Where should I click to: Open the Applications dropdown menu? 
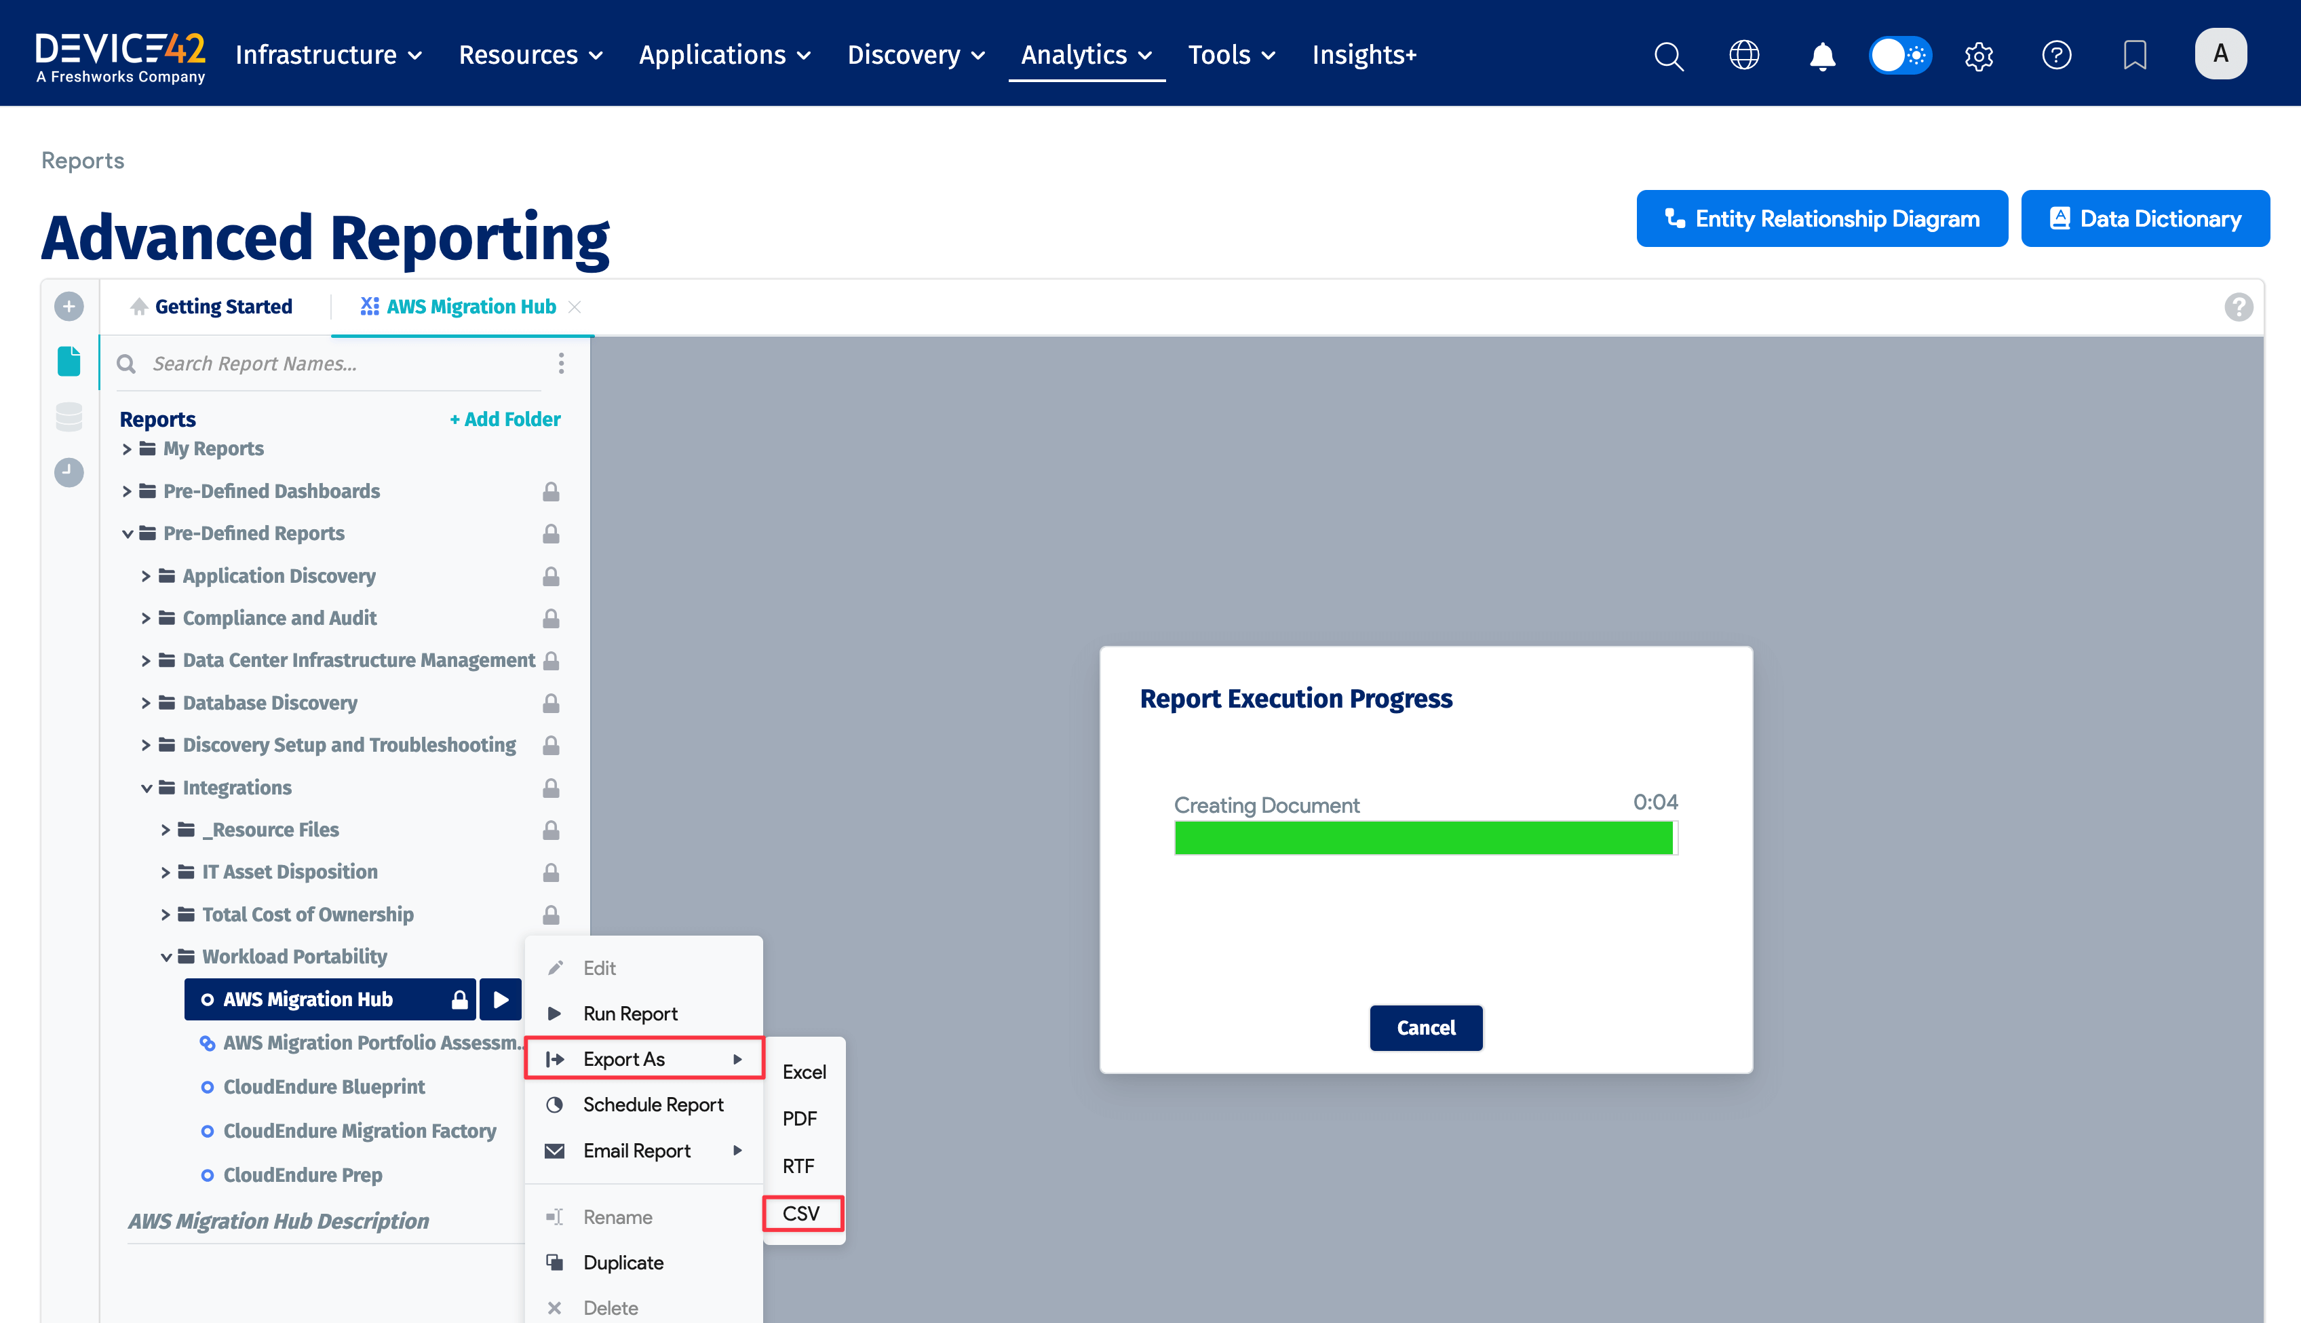(x=725, y=56)
